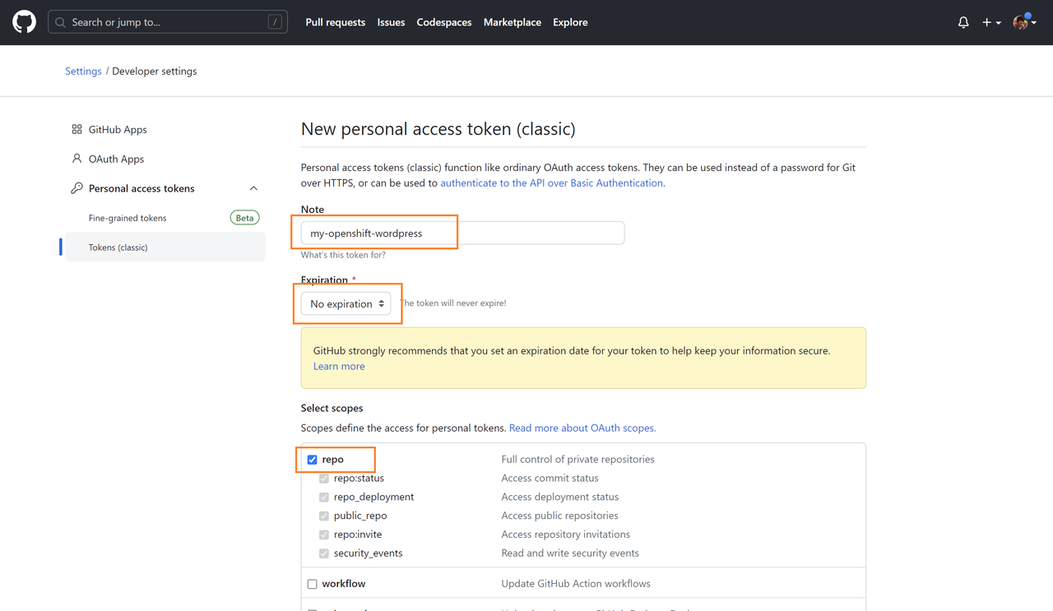Click the slash shortcut hint in the search bar
The width and height of the screenshot is (1053, 611).
(x=275, y=22)
